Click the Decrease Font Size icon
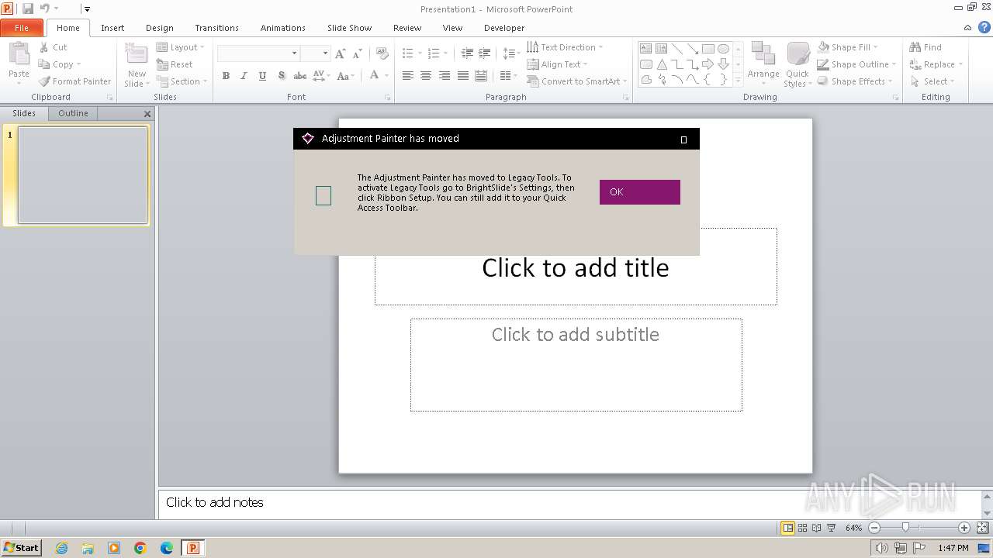Screen dimensions: 993x558 [357, 53]
